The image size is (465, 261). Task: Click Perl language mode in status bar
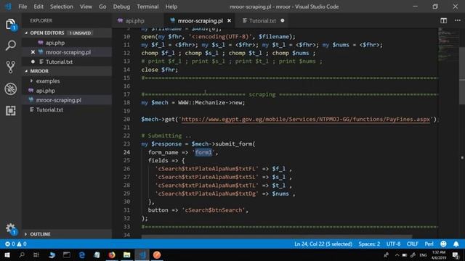[x=429, y=244]
